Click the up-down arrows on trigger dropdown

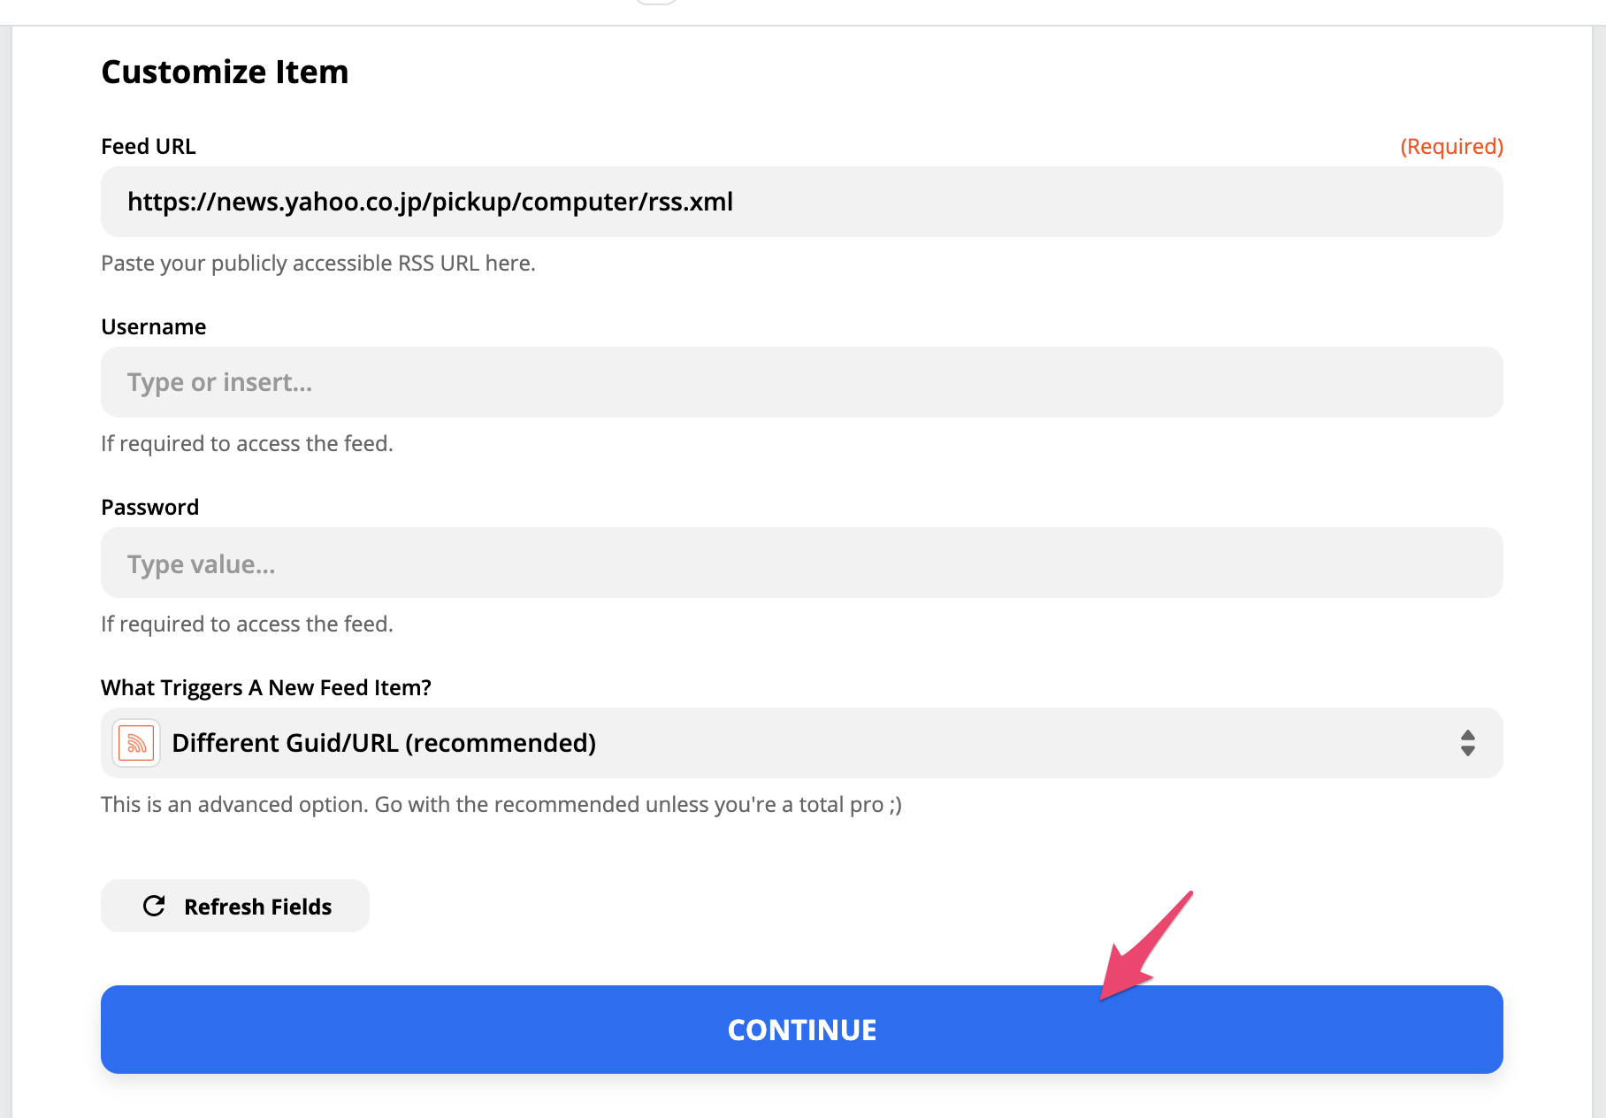[1467, 743]
